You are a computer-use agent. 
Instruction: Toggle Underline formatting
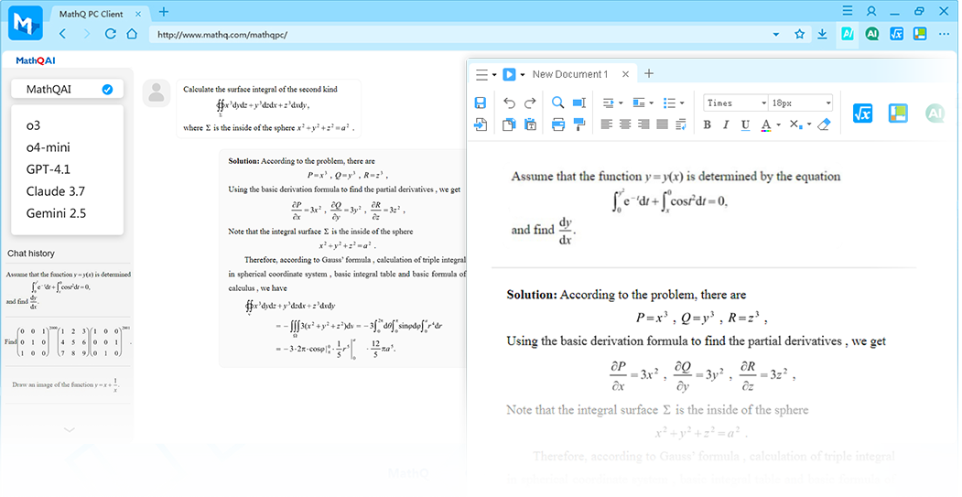point(745,124)
